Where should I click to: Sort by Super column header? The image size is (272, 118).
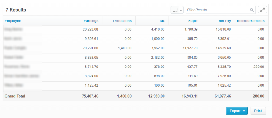click(x=193, y=21)
